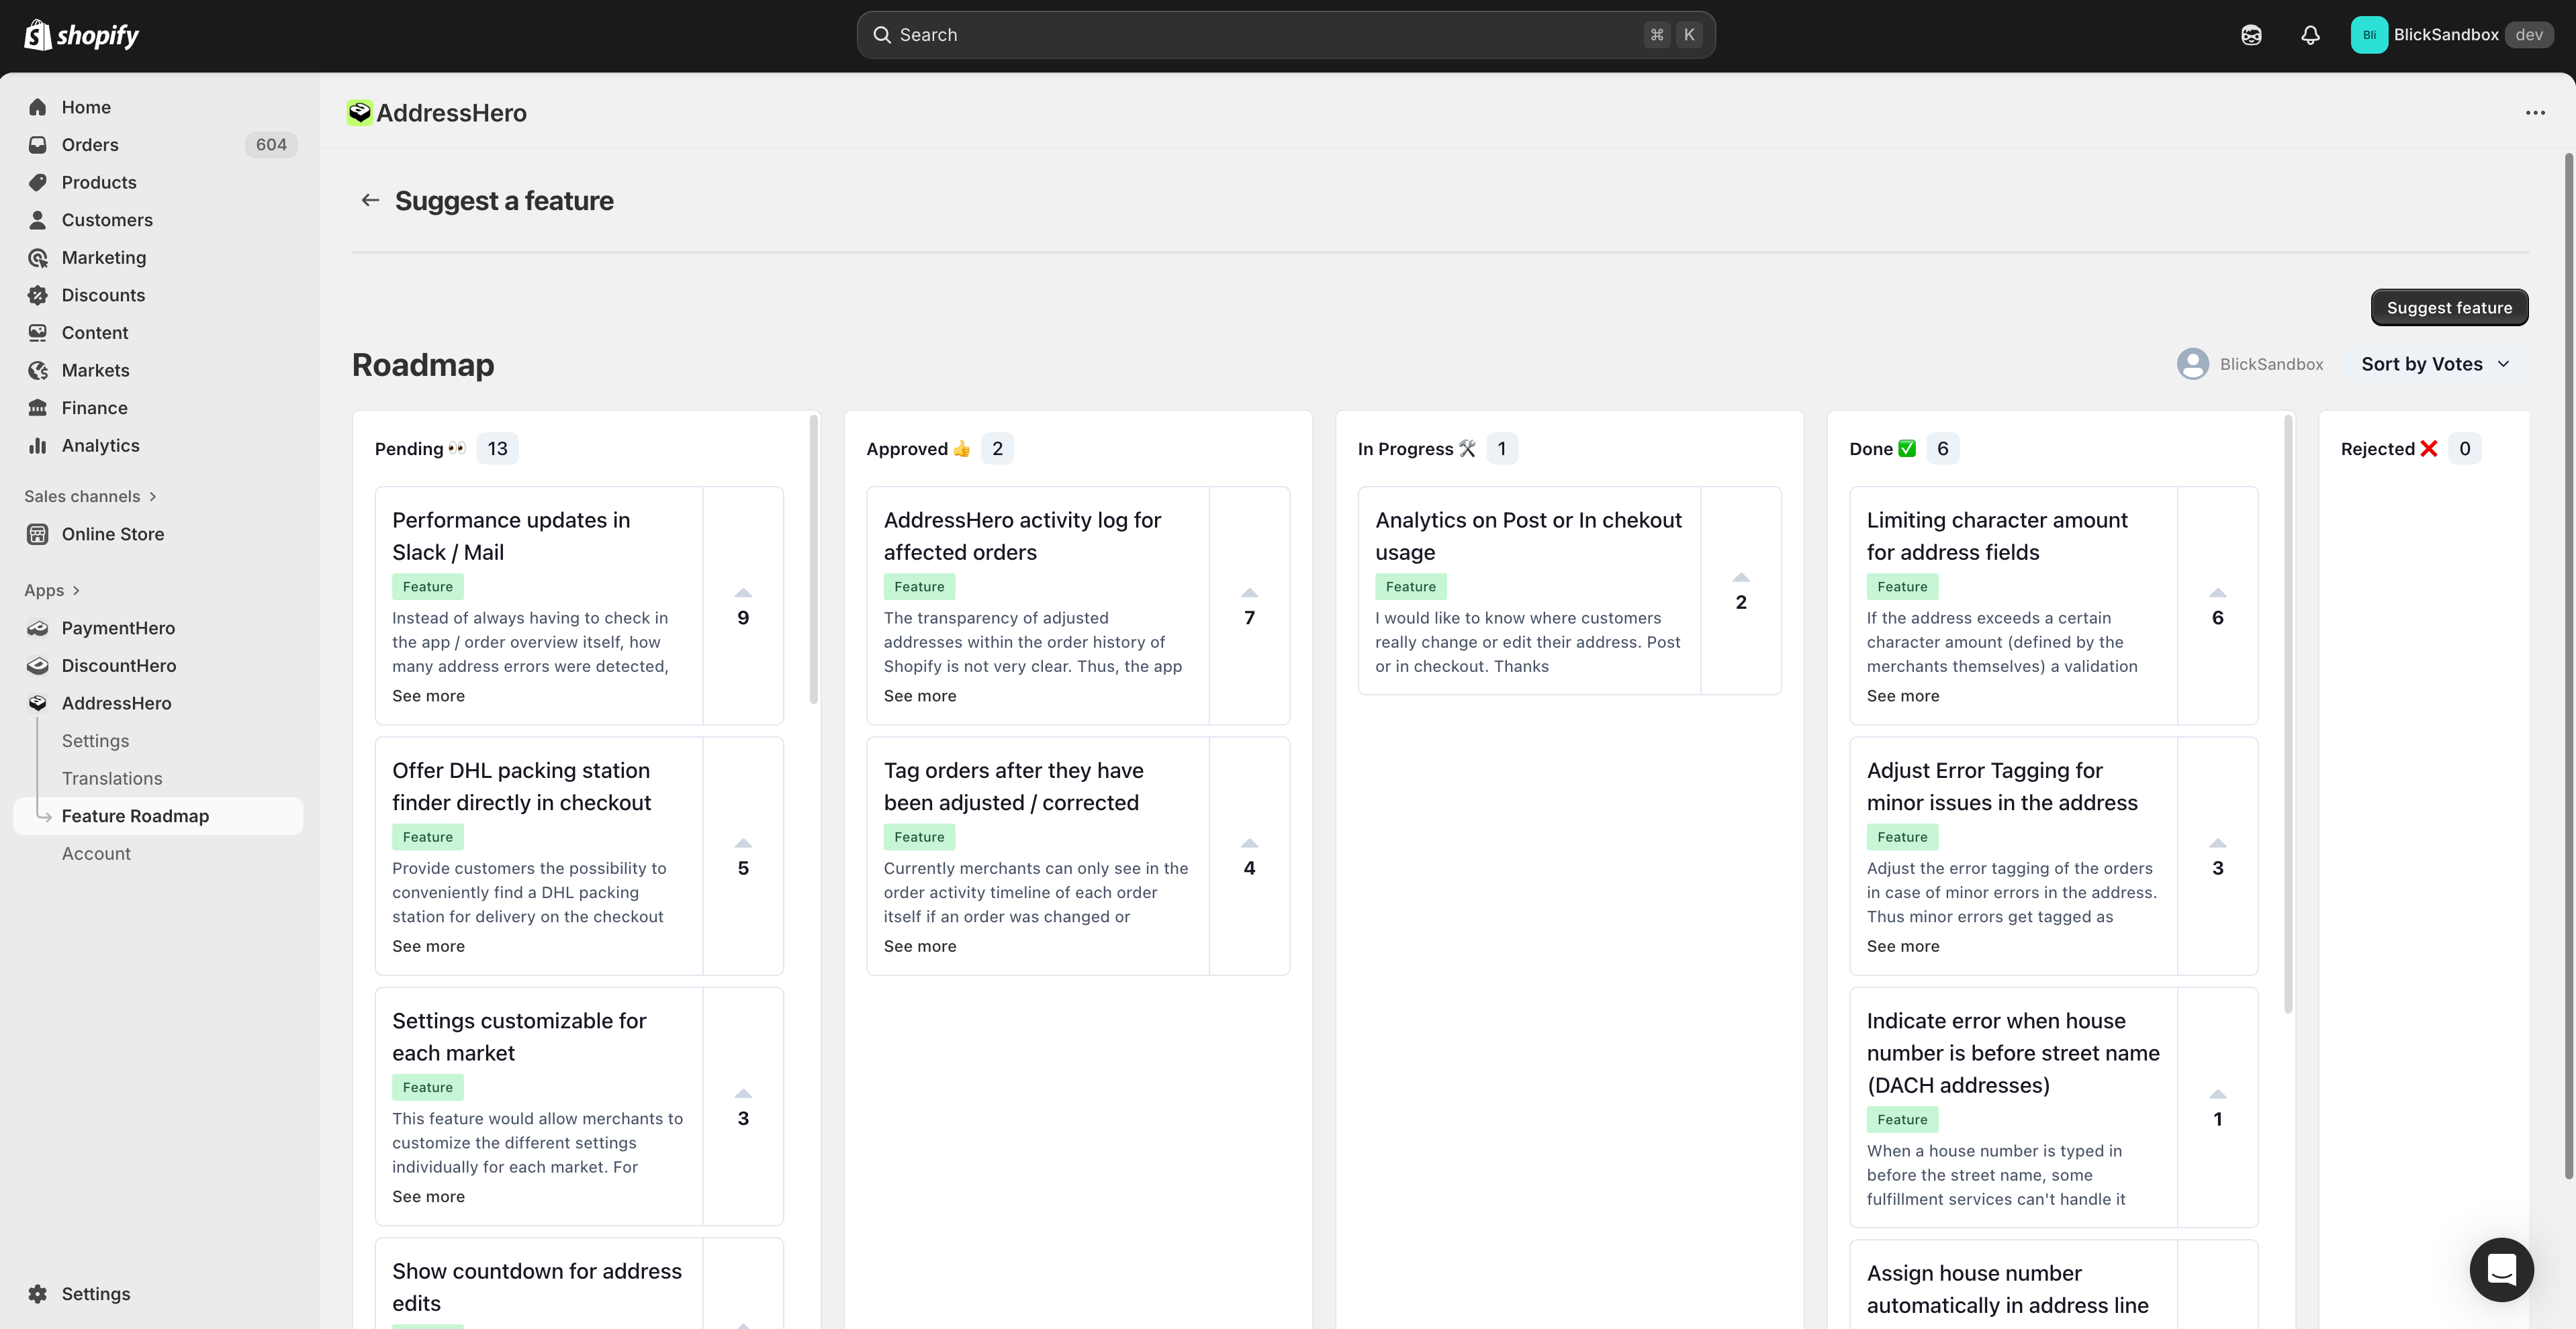
Task: Click the PaymentHero app icon
Action: click(x=38, y=628)
